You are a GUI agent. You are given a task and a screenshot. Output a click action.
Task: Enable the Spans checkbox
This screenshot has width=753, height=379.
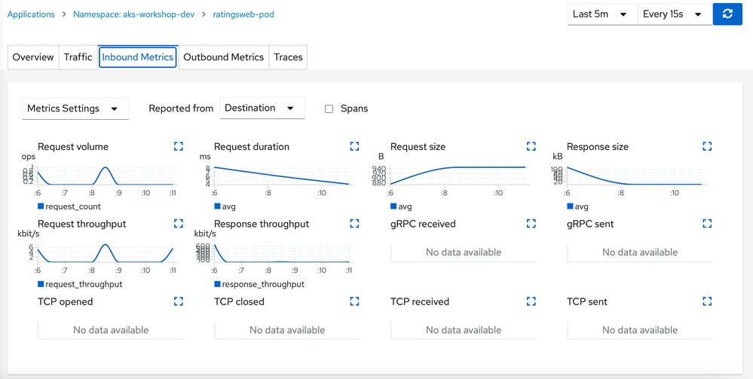coord(329,109)
